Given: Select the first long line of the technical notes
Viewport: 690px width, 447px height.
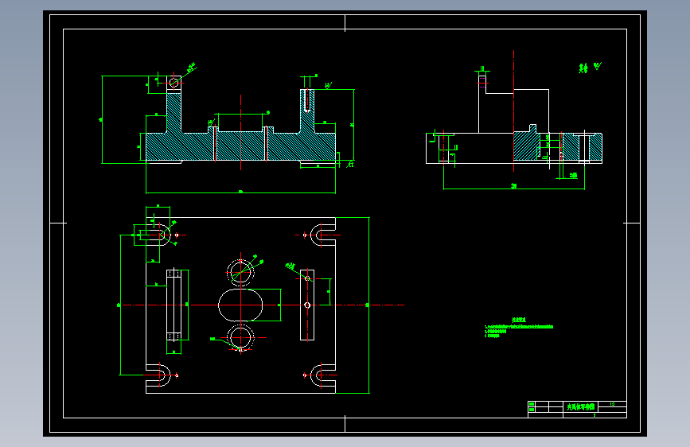Looking at the screenshot, I should click(519, 327).
